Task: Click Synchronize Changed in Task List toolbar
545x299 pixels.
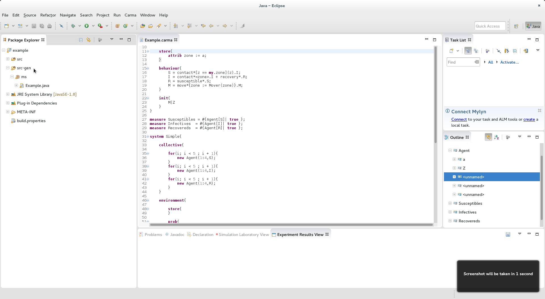Action: [x=526, y=51]
